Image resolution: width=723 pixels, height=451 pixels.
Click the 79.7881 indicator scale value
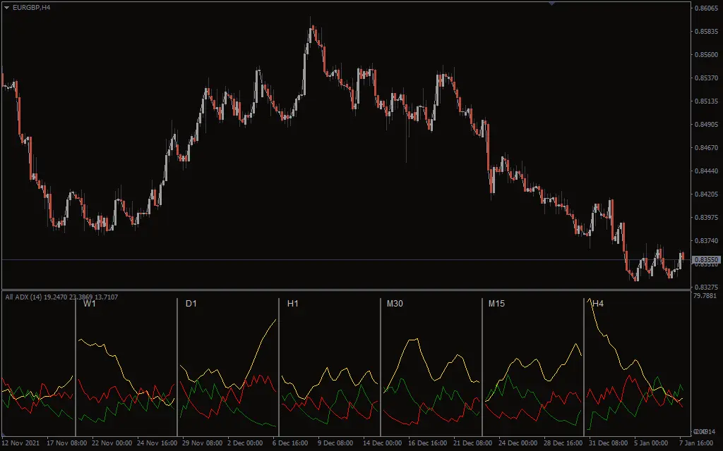tap(706, 297)
